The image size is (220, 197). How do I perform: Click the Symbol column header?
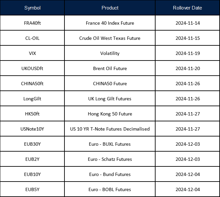pos(32,8)
